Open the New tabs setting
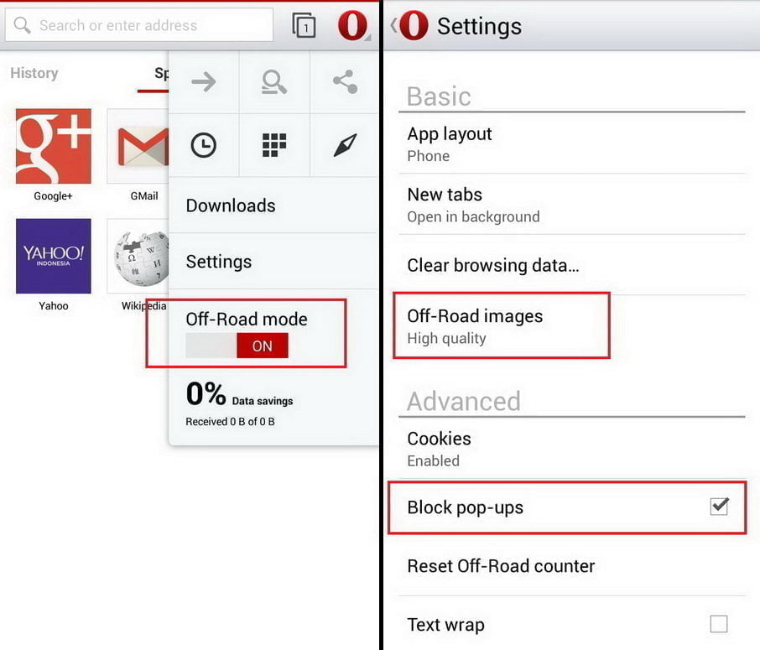Screen dimensions: 760x650 tap(572, 205)
